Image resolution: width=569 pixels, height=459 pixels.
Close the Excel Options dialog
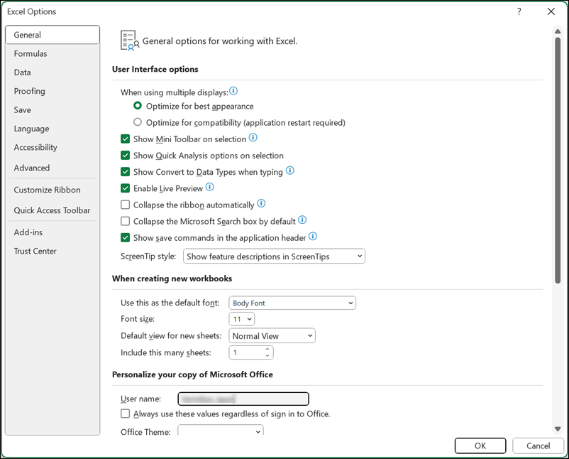[x=551, y=11]
